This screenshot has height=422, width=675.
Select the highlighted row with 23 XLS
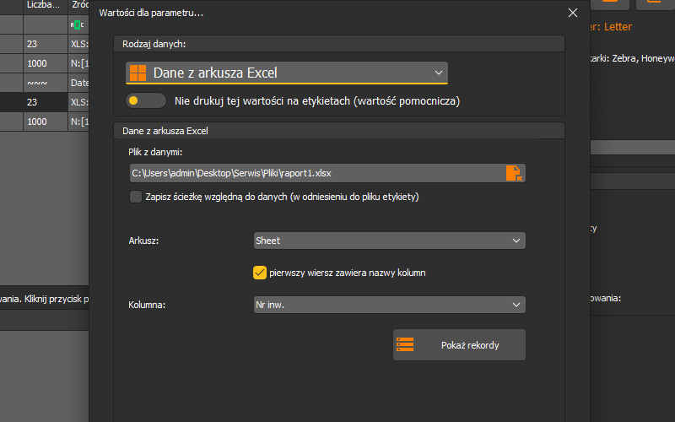(x=44, y=101)
